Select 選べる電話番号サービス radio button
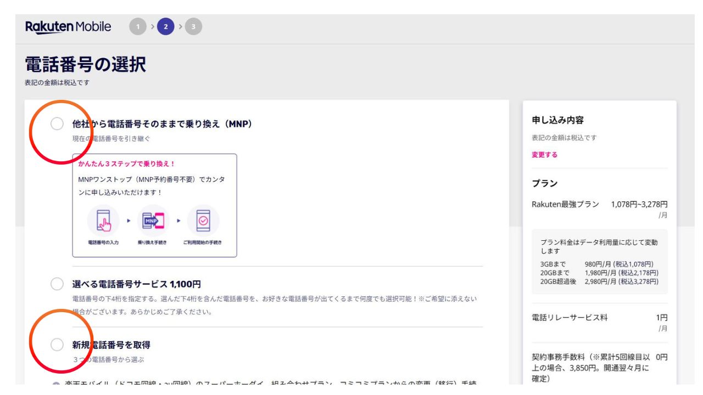 pos(57,284)
